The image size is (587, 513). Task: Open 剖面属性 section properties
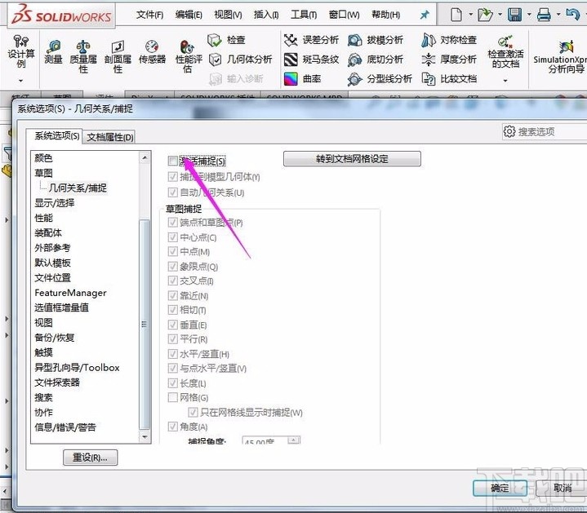(x=118, y=57)
